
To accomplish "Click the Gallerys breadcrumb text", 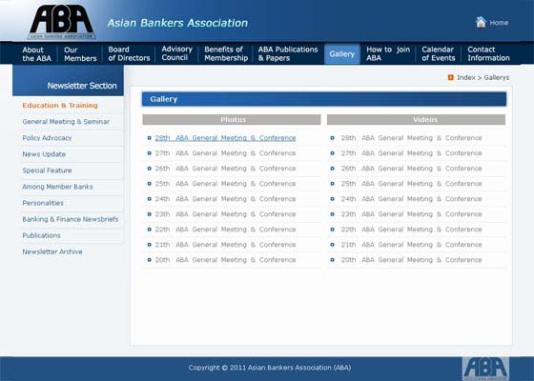I will [x=497, y=77].
